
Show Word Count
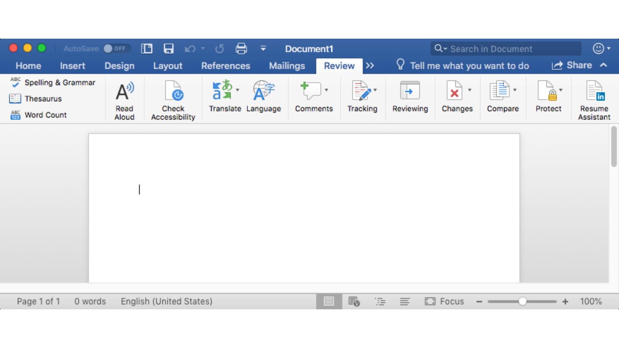click(38, 115)
